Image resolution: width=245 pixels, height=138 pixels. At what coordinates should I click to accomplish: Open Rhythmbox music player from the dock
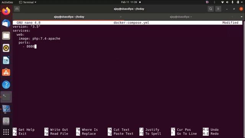click(x=6, y=48)
